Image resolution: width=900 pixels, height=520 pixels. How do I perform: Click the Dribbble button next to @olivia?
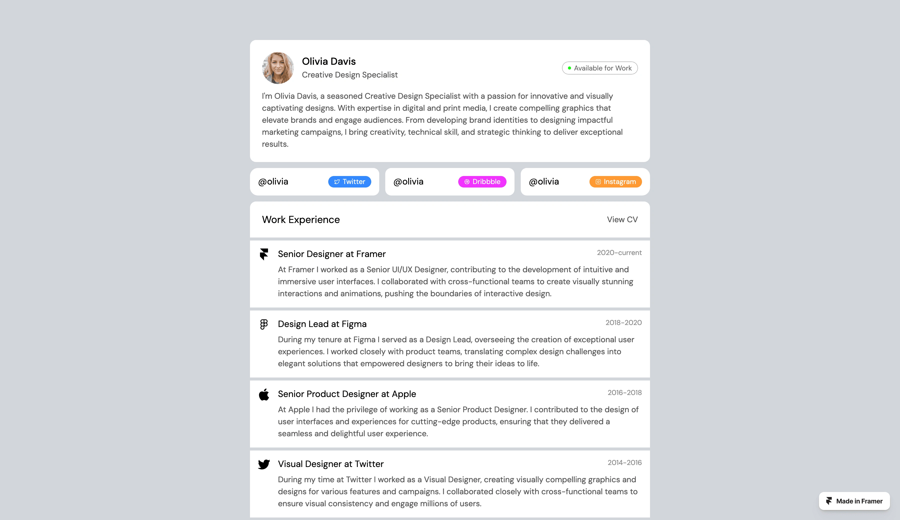[482, 181]
